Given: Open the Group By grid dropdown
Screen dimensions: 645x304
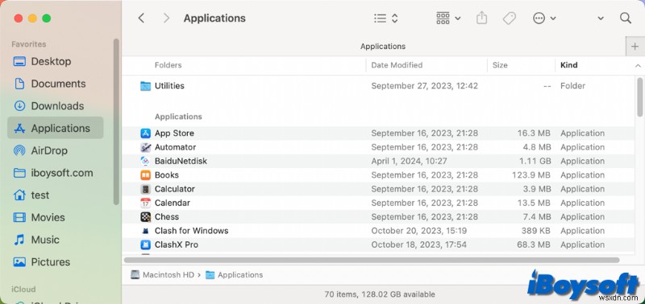Looking at the screenshot, I should click(448, 18).
